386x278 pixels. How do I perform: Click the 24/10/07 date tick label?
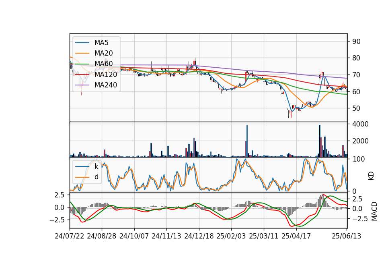[x=134, y=236]
